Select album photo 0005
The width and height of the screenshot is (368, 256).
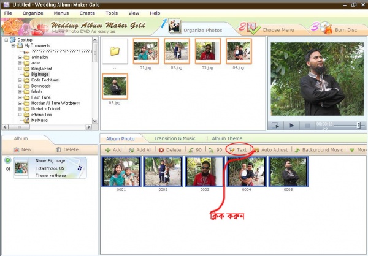pos(288,171)
